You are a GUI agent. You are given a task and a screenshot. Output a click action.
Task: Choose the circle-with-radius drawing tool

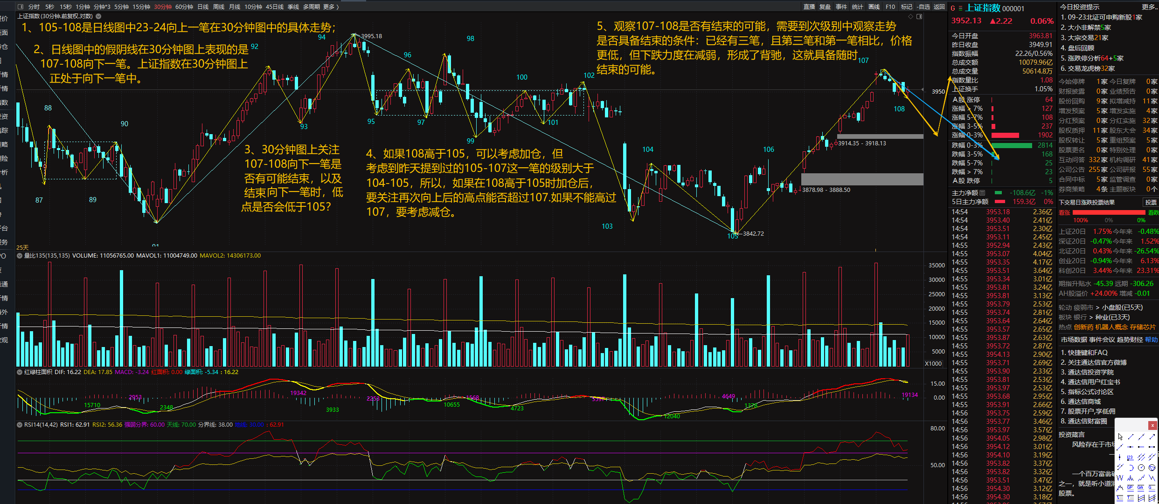1141,468
